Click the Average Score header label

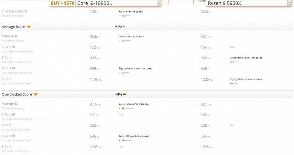click(13, 27)
